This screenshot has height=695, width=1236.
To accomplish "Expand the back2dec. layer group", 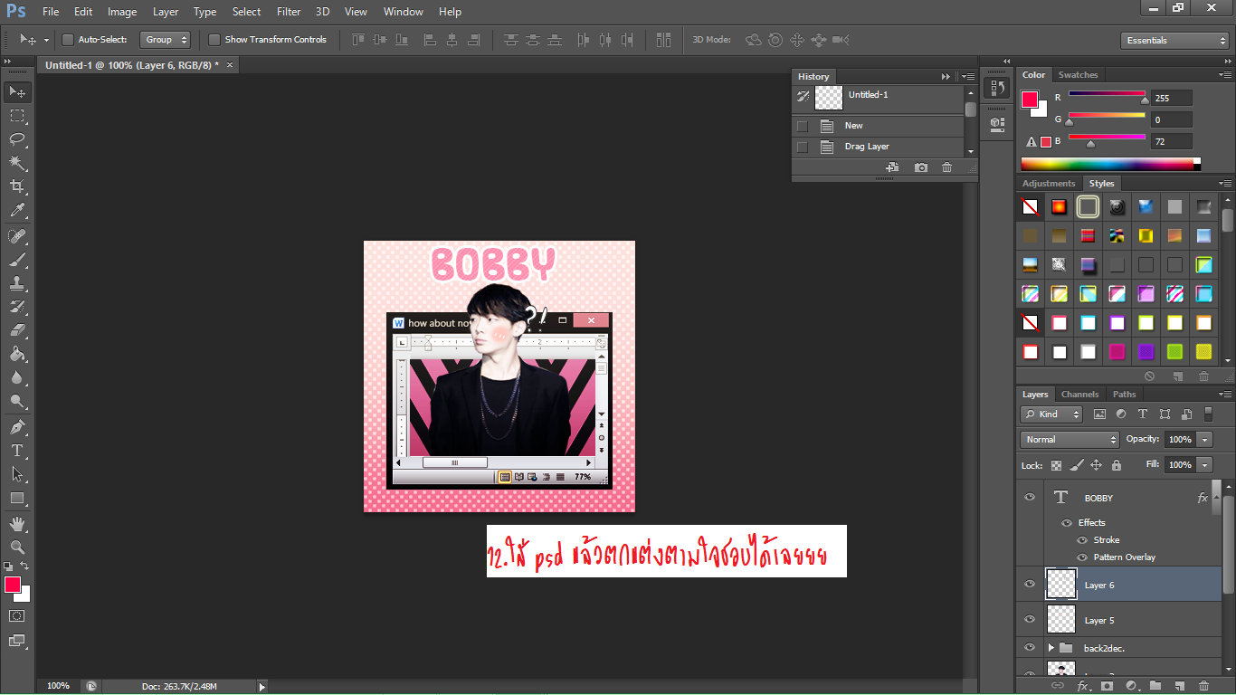I will [1051, 648].
